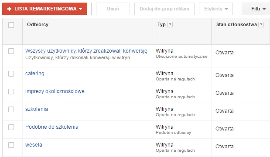Open the Filtr dropdown

coord(256,9)
